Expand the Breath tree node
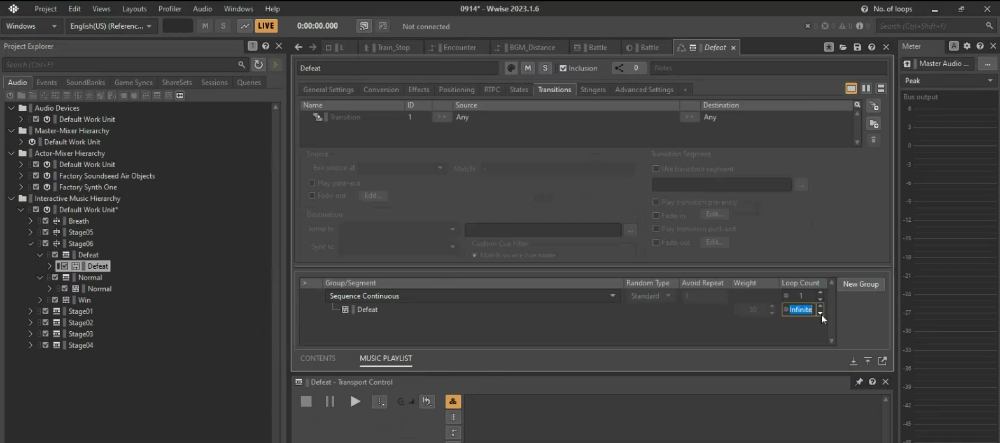The width and height of the screenshot is (1000, 443). pyautogui.click(x=31, y=221)
